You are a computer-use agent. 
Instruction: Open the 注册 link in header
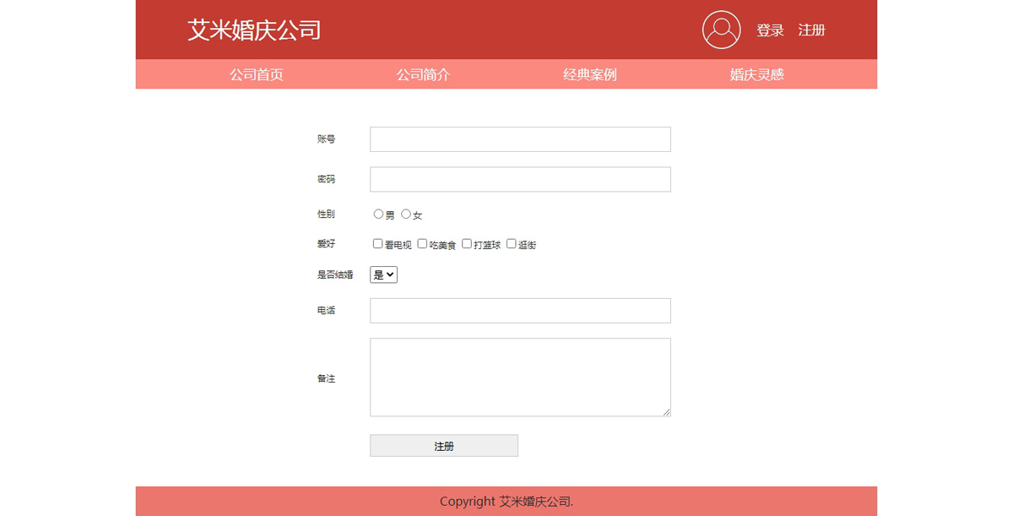pyautogui.click(x=811, y=30)
